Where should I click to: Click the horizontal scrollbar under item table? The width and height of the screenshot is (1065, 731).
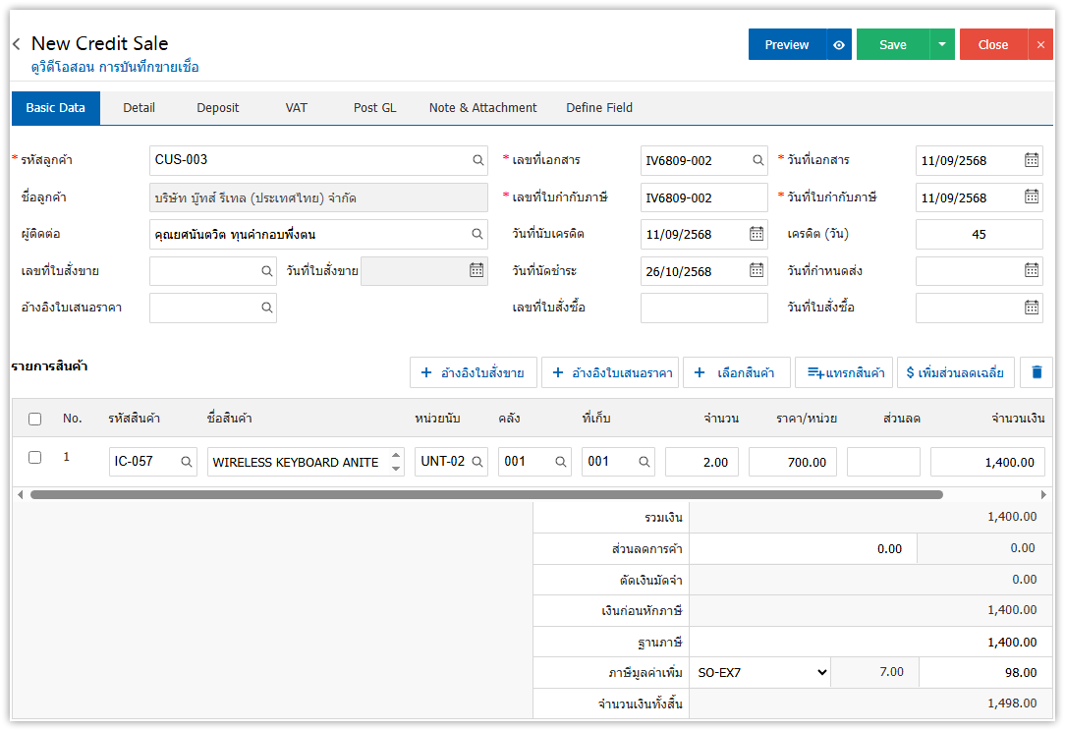click(x=486, y=494)
